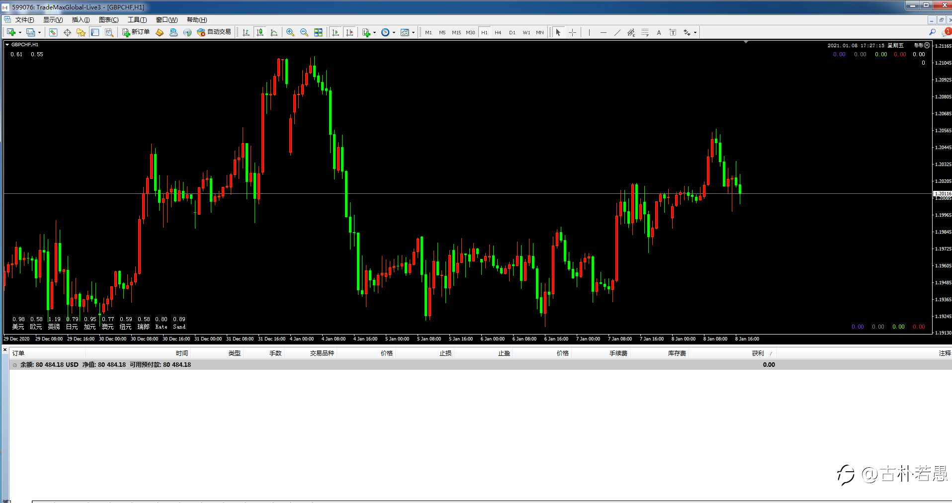Sort by the 时间 column header
Viewport: 952px width, 503px height.
[181, 353]
